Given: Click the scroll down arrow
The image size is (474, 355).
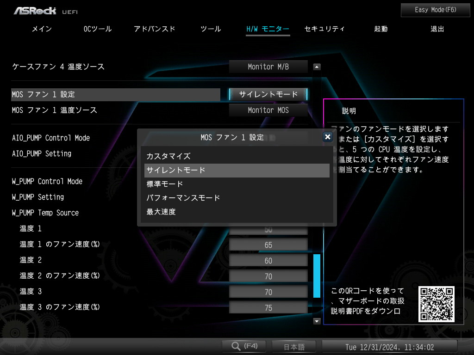Looking at the screenshot, I should [x=317, y=321].
